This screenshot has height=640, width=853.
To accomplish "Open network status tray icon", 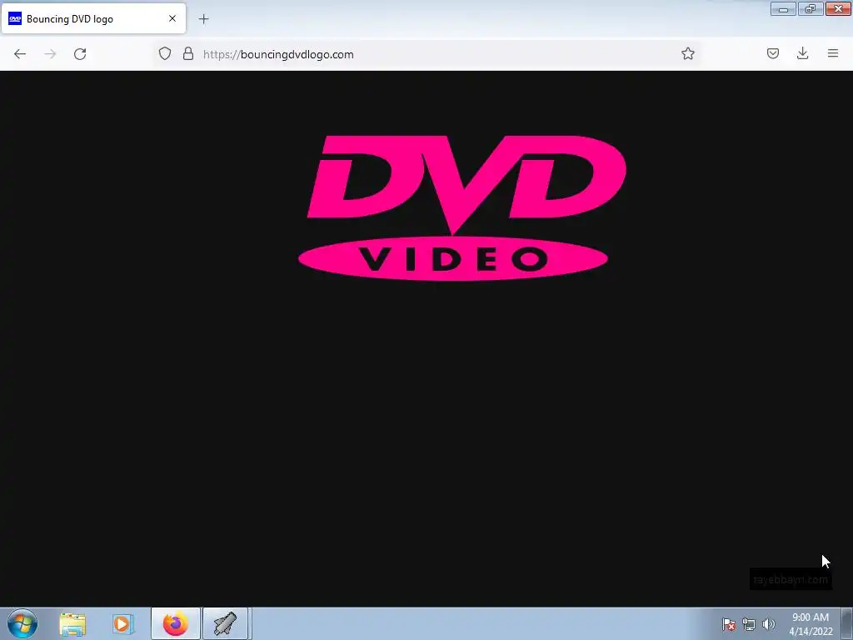I will [x=749, y=624].
